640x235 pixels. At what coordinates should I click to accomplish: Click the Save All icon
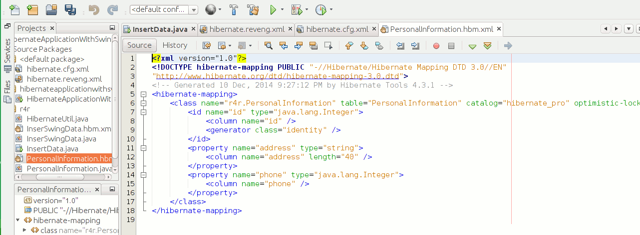pos(70,9)
